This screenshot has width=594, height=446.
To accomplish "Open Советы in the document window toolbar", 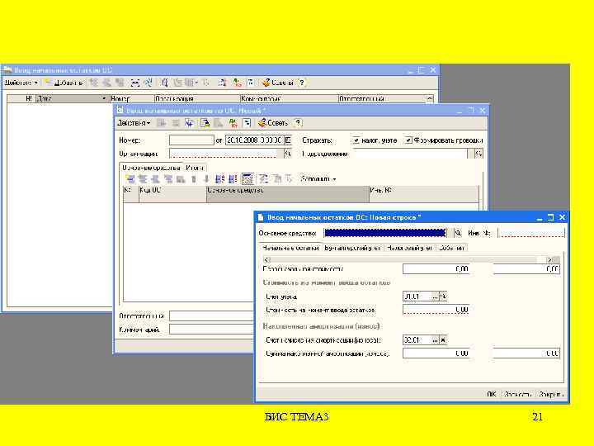I will click(273, 123).
